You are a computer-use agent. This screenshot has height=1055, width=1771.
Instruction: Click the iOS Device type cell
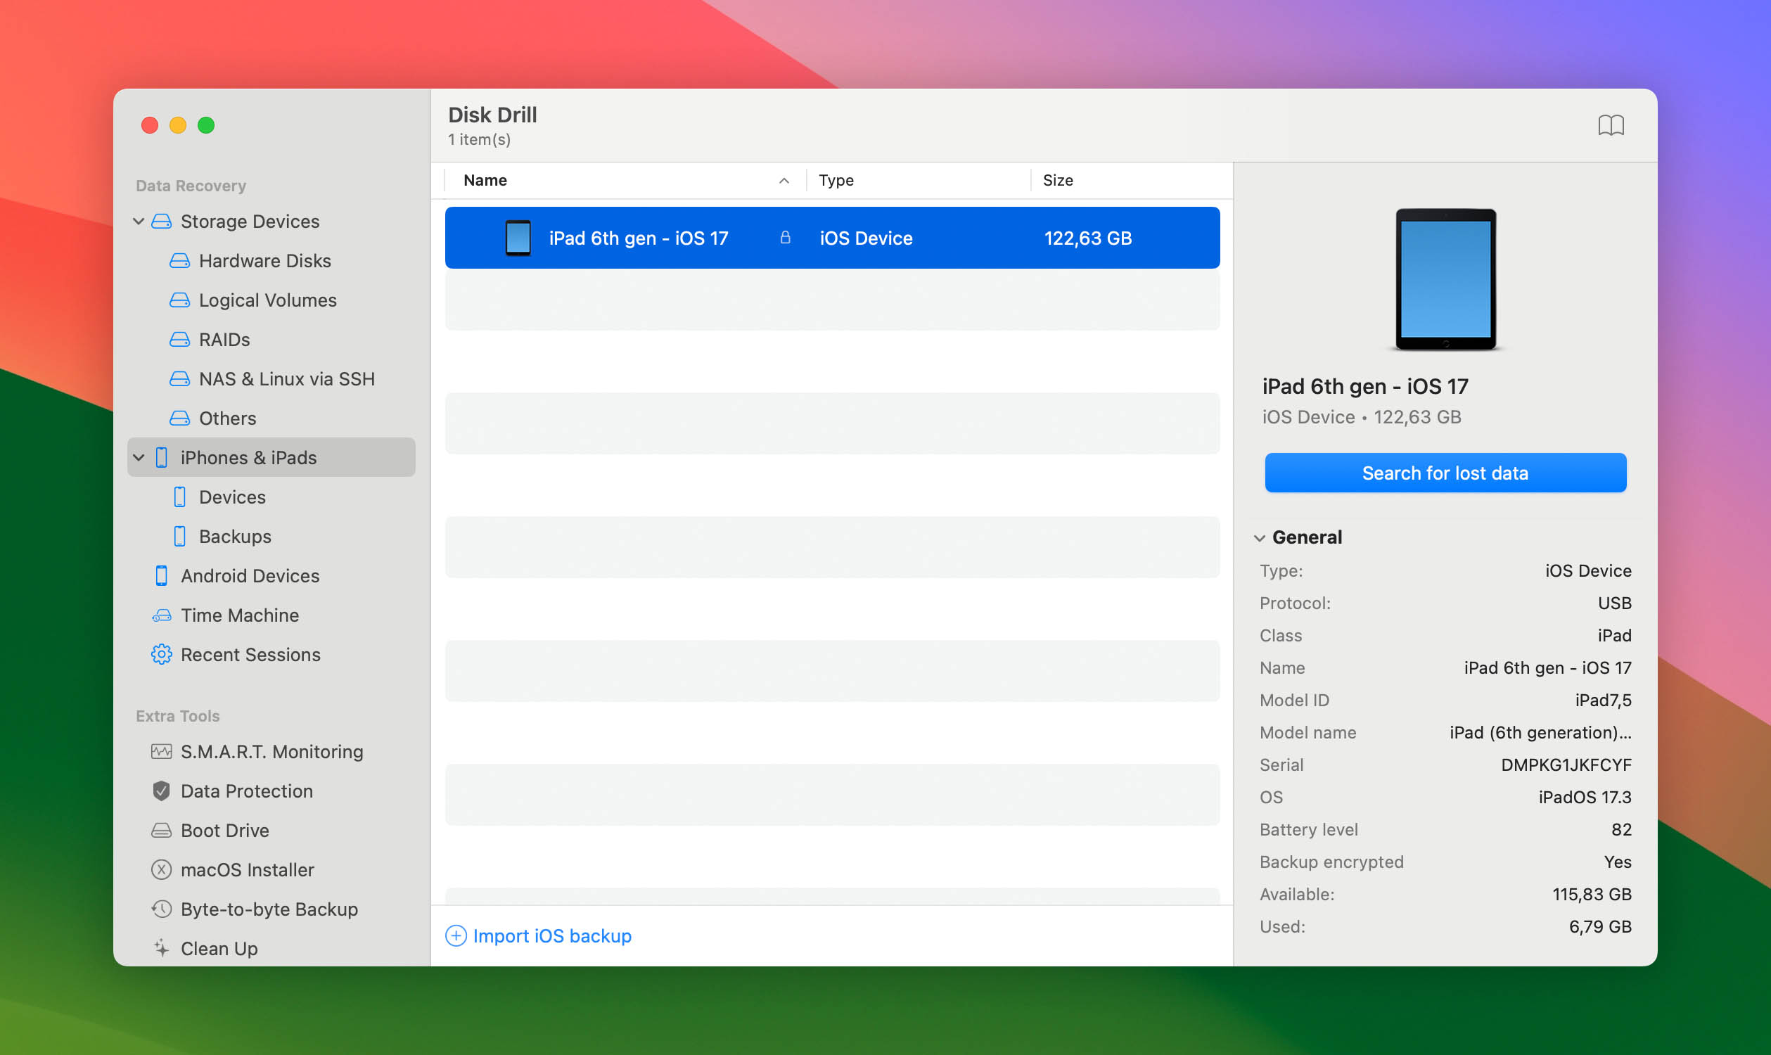point(866,238)
